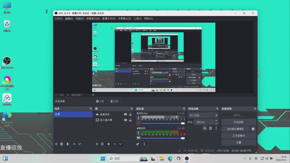This screenshot has height=163, width=290.
Task: Adjust 麦克风/Aux volume slider
Action: [163, 123]
